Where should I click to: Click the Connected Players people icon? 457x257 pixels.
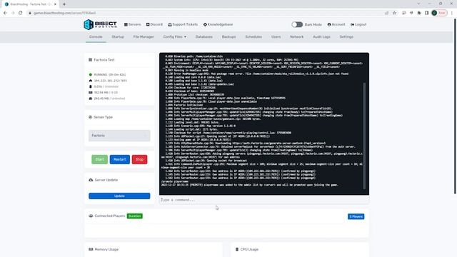tap(91, 216)
